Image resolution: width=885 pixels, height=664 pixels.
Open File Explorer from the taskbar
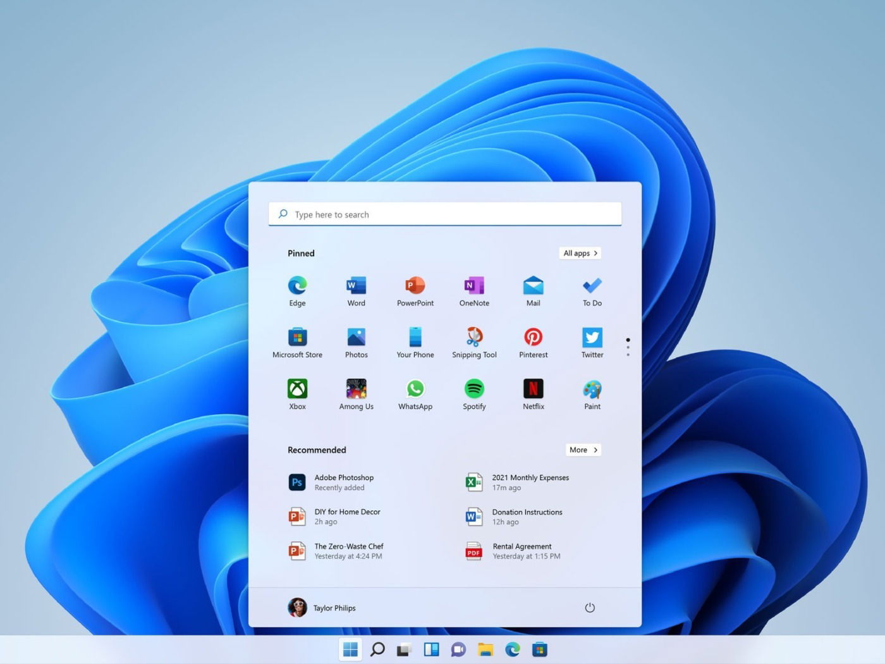point(485,649)
